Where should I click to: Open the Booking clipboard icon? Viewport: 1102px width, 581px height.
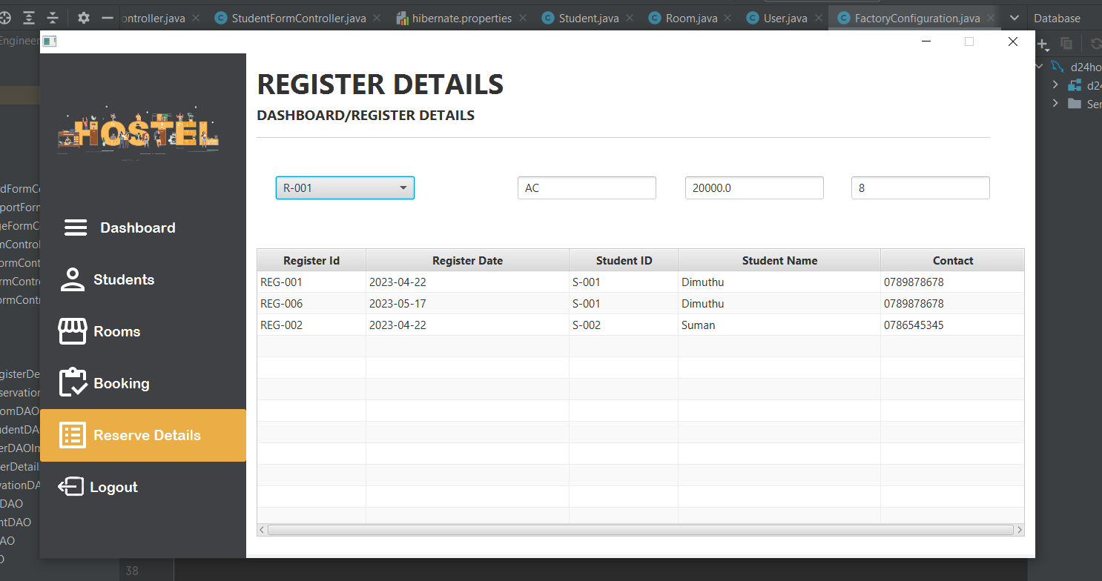tap(73, 382)
